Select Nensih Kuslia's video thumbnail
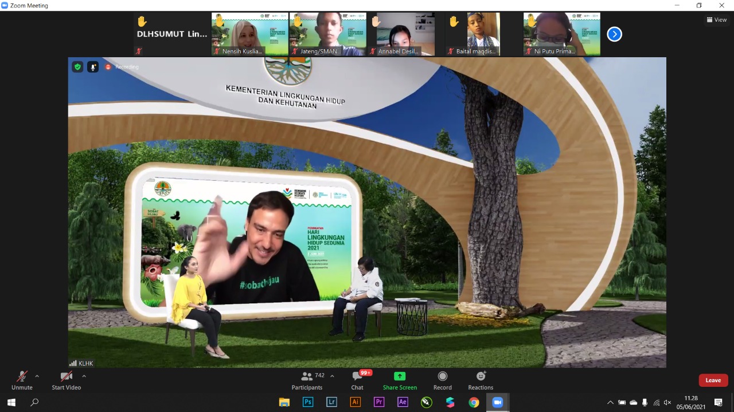The height and width of the screenshot is (412, 734). click(x=250, y=34)
